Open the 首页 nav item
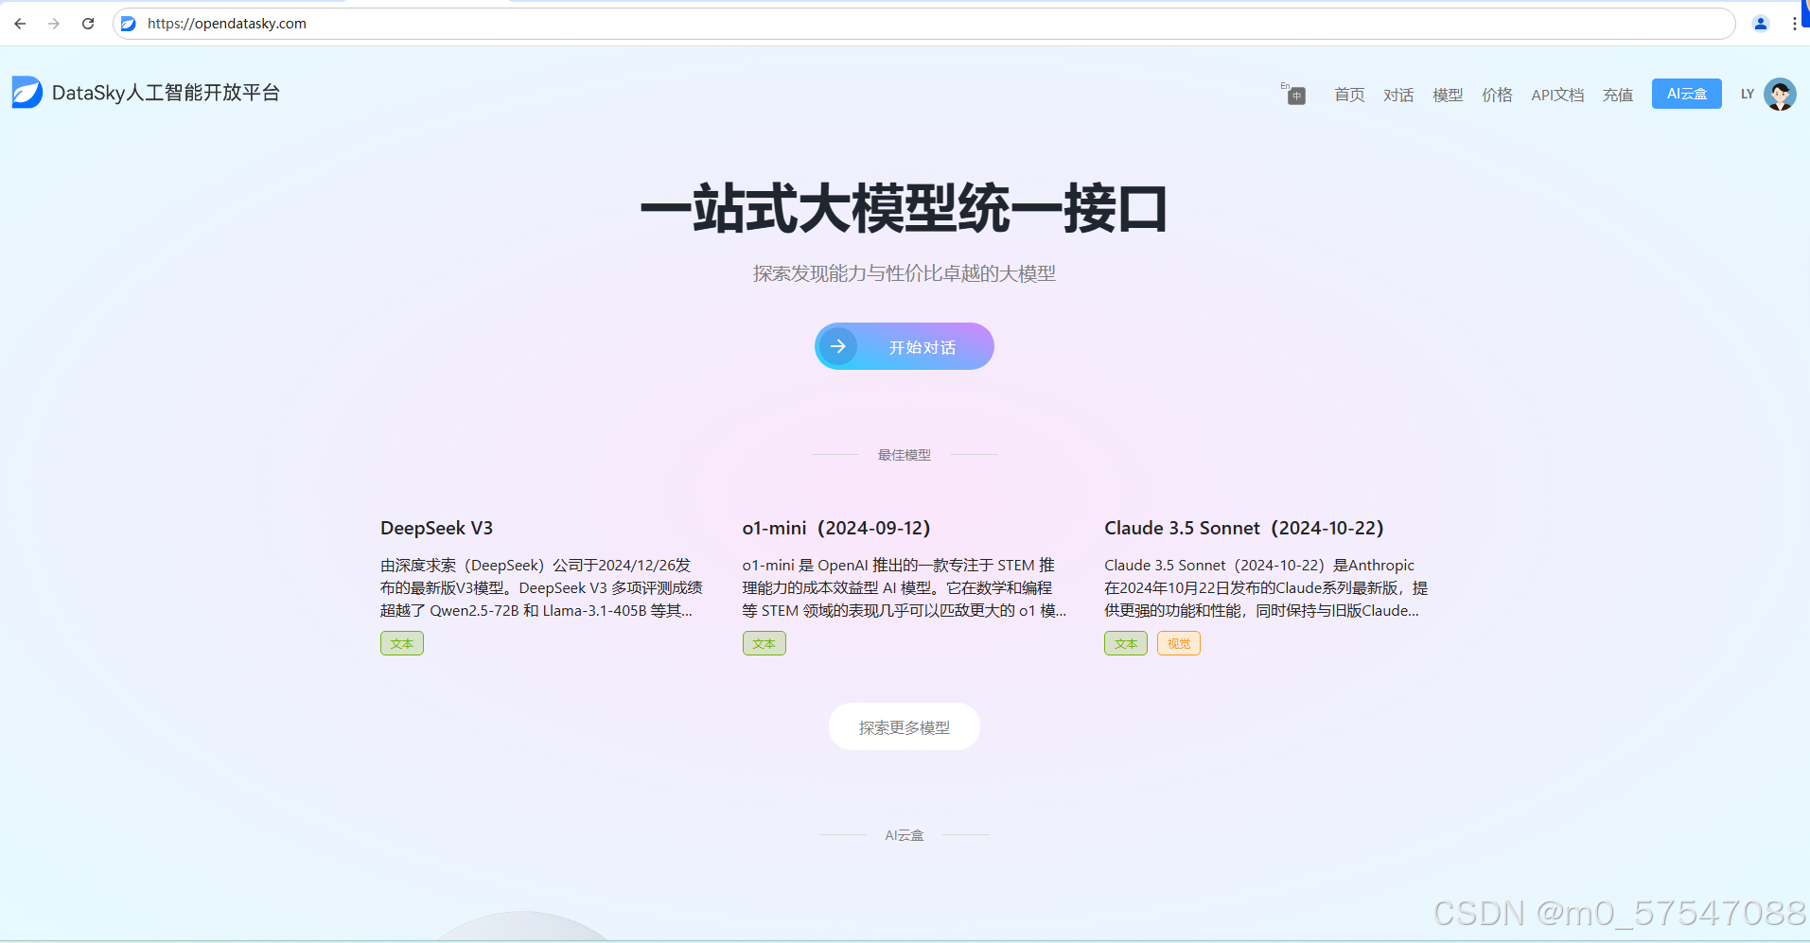Viewport: 1810px width, 943px height. pyautogui.click(x=1349, y=95)
